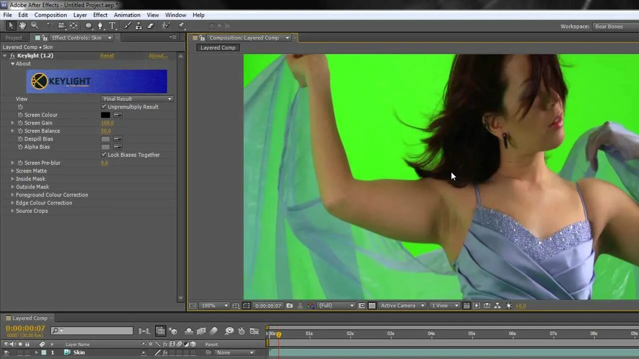Select the Zoom tool
The width and height of the screenshot is (639, 359).
34,25
